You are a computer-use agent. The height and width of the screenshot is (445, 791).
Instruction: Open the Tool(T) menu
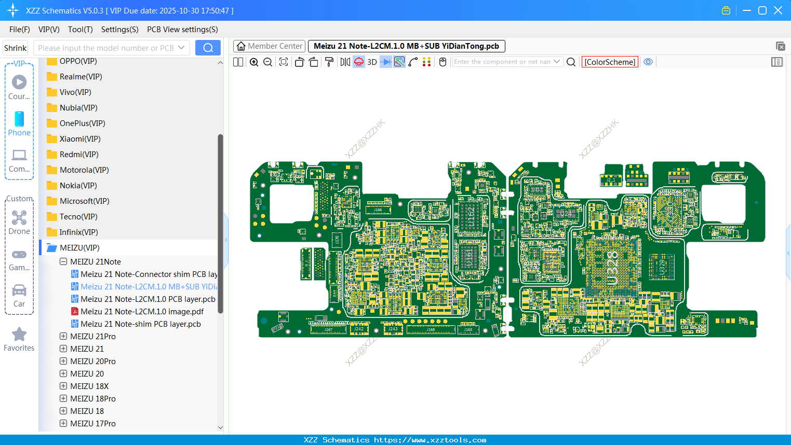click(80, 30)
